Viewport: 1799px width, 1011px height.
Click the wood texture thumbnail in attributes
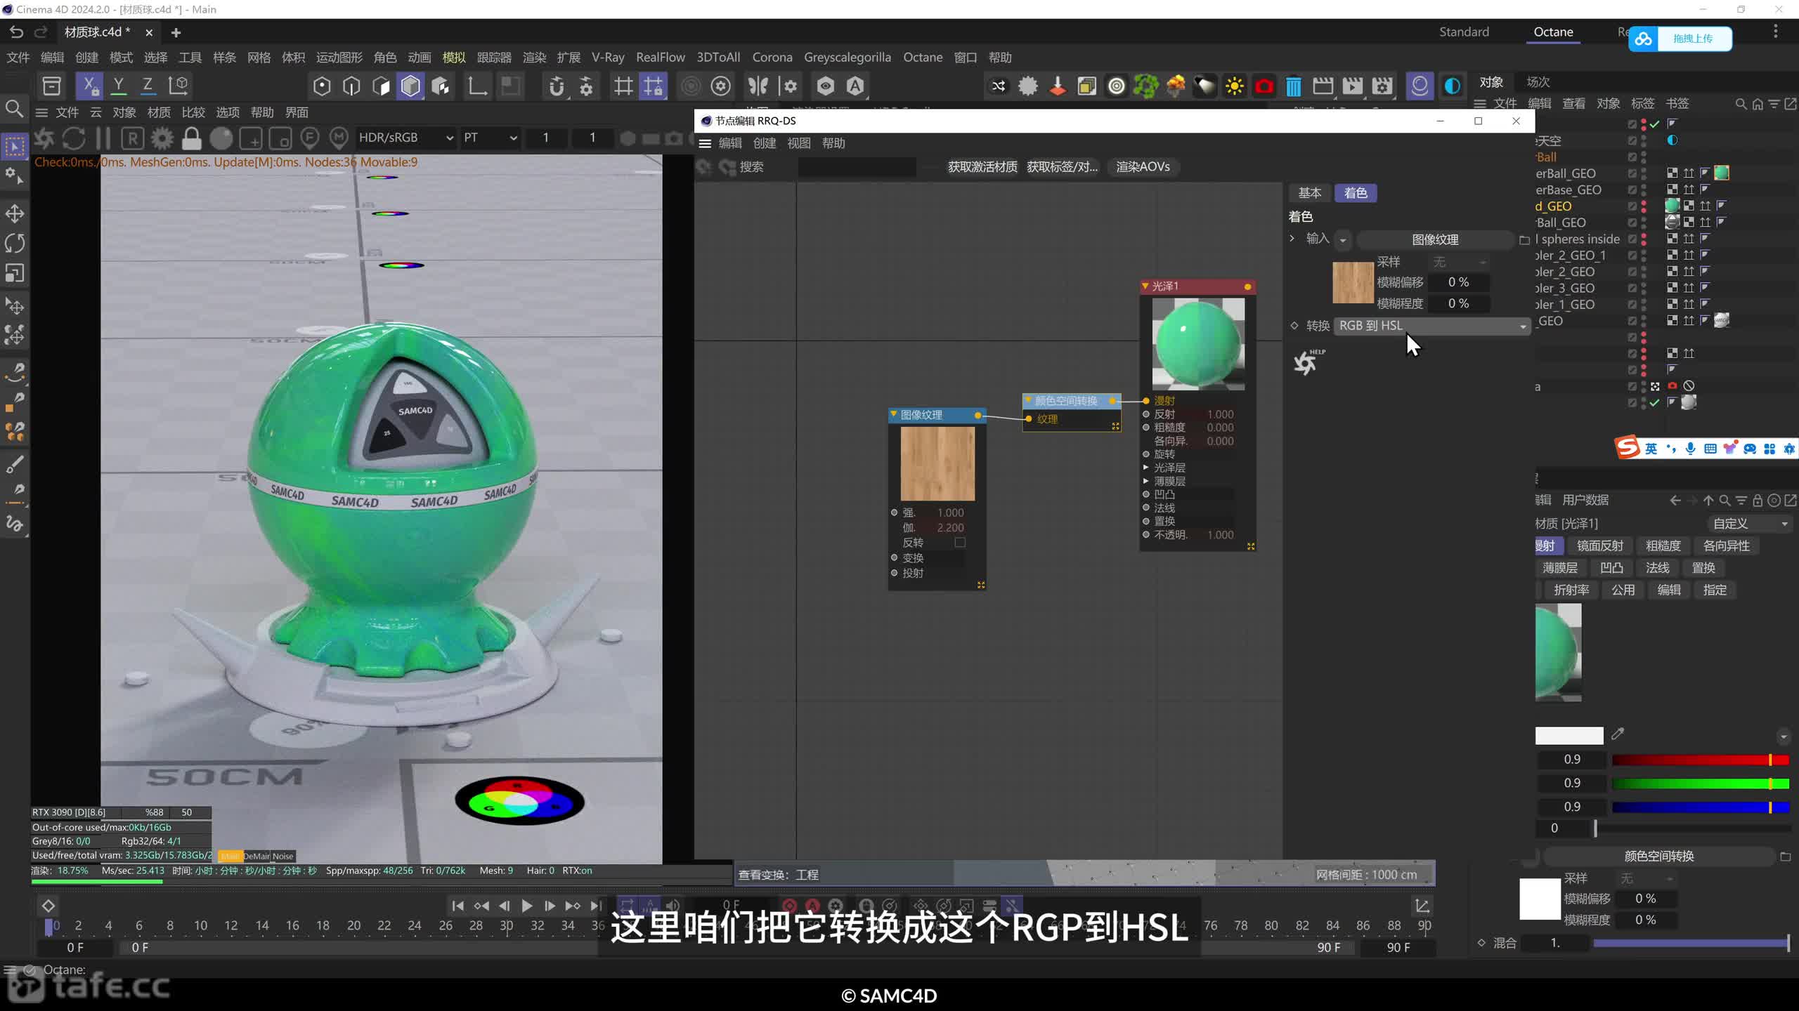(x=1353, y=282)
